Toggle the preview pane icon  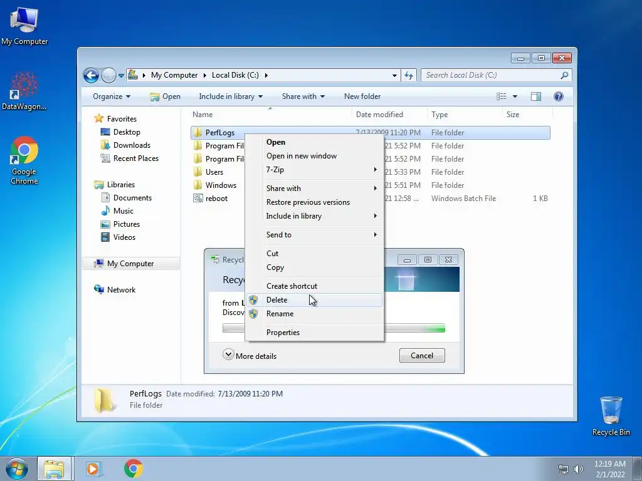coord(536,96)
